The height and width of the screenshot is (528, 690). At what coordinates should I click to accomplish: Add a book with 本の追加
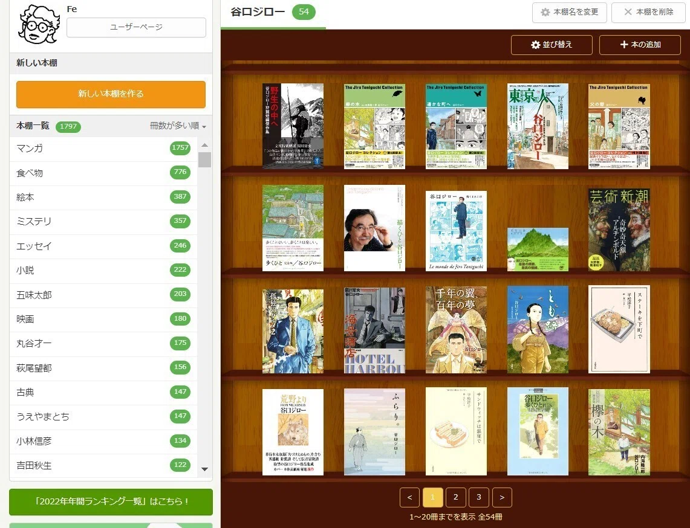tap(640, 45)
